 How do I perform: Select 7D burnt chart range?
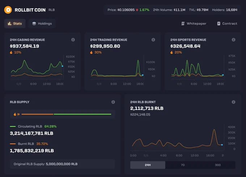[x=183, y=165]
